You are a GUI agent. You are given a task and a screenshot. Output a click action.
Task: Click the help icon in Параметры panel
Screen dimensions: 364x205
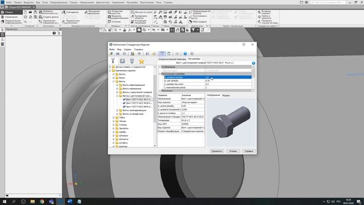54,33
